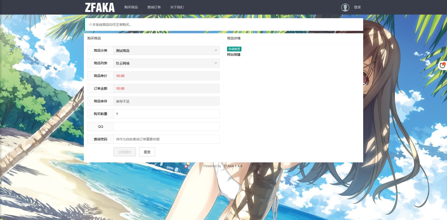Open the ZFAKA 1.4.4 footer link

pyautogui.click(x=232, y=166)
